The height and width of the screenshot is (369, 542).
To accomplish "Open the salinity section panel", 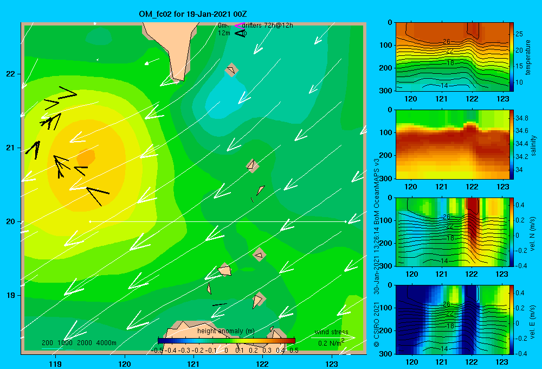I will (452, 144).
